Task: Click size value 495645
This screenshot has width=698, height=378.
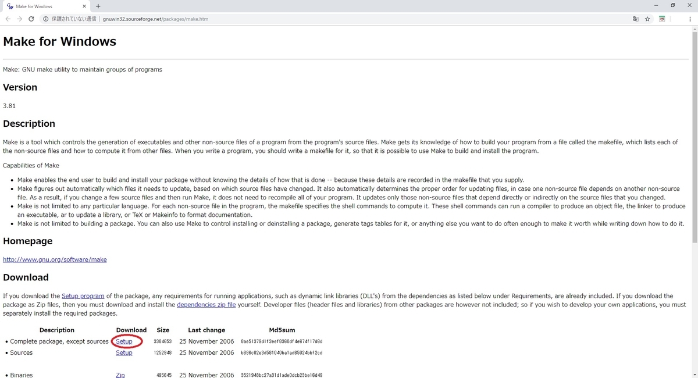Action: click(x=163, y=375)
